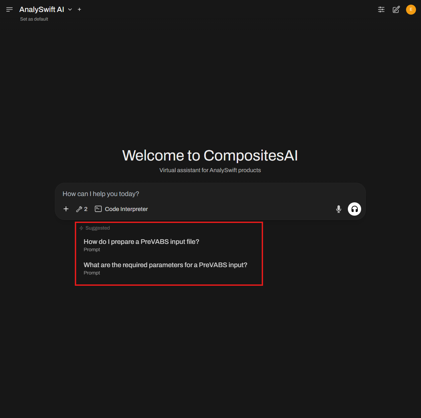Expand the chevron next to AnalySwift AI
The width and height of the screenshot is (421, 418).
coord(70,9)
